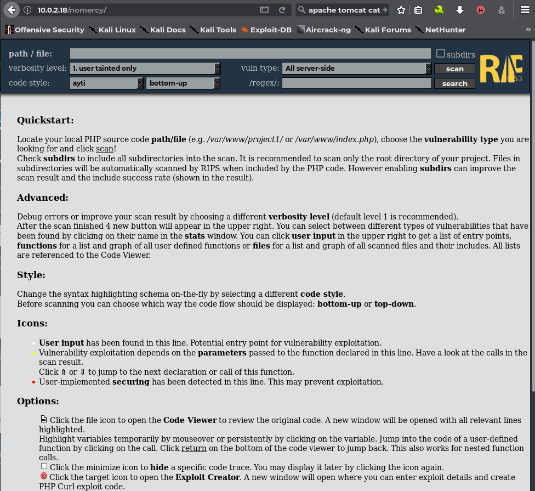Open the verbosity level dropdown
535x491 pixels.
click(x=145, y=69)
